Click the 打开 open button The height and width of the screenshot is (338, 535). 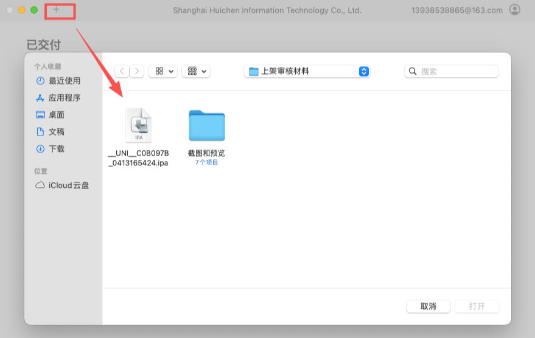(x=477, y=306)
